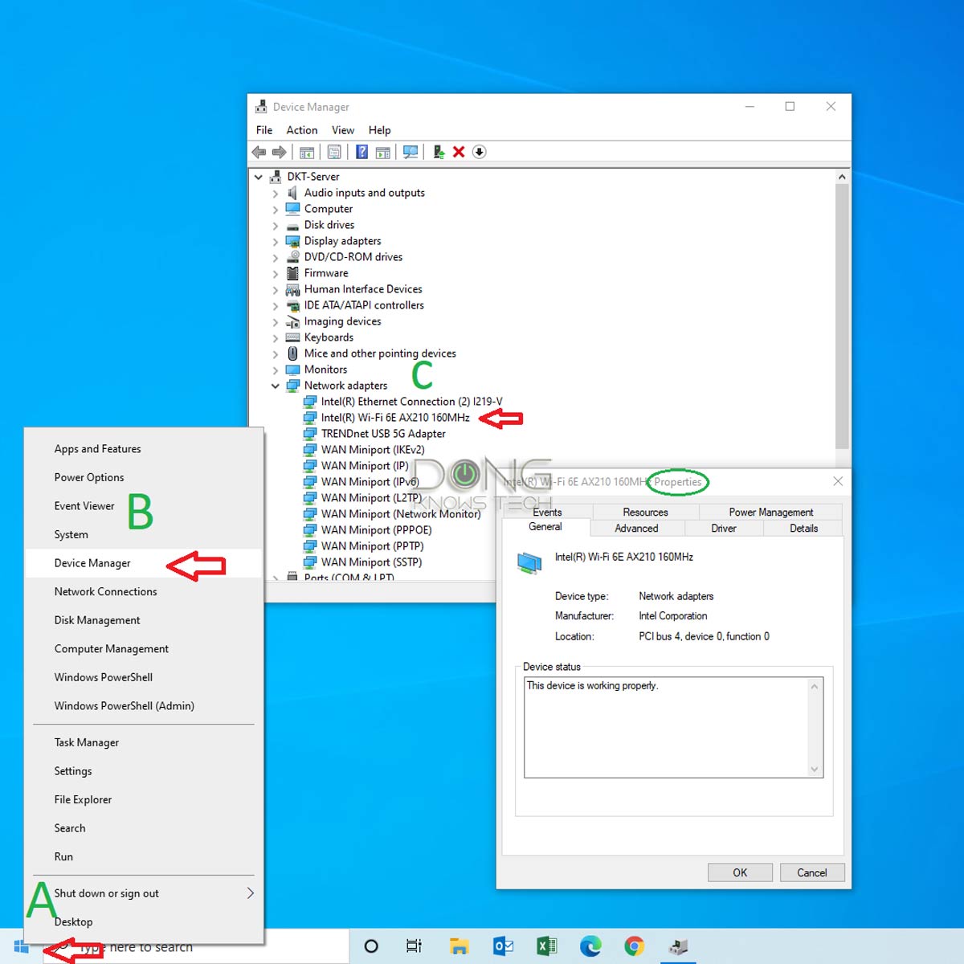The width and height of the screenshot is (964, 964).
Task: Click the Properties toolbar icon
Action: click(x=334, y=152)
